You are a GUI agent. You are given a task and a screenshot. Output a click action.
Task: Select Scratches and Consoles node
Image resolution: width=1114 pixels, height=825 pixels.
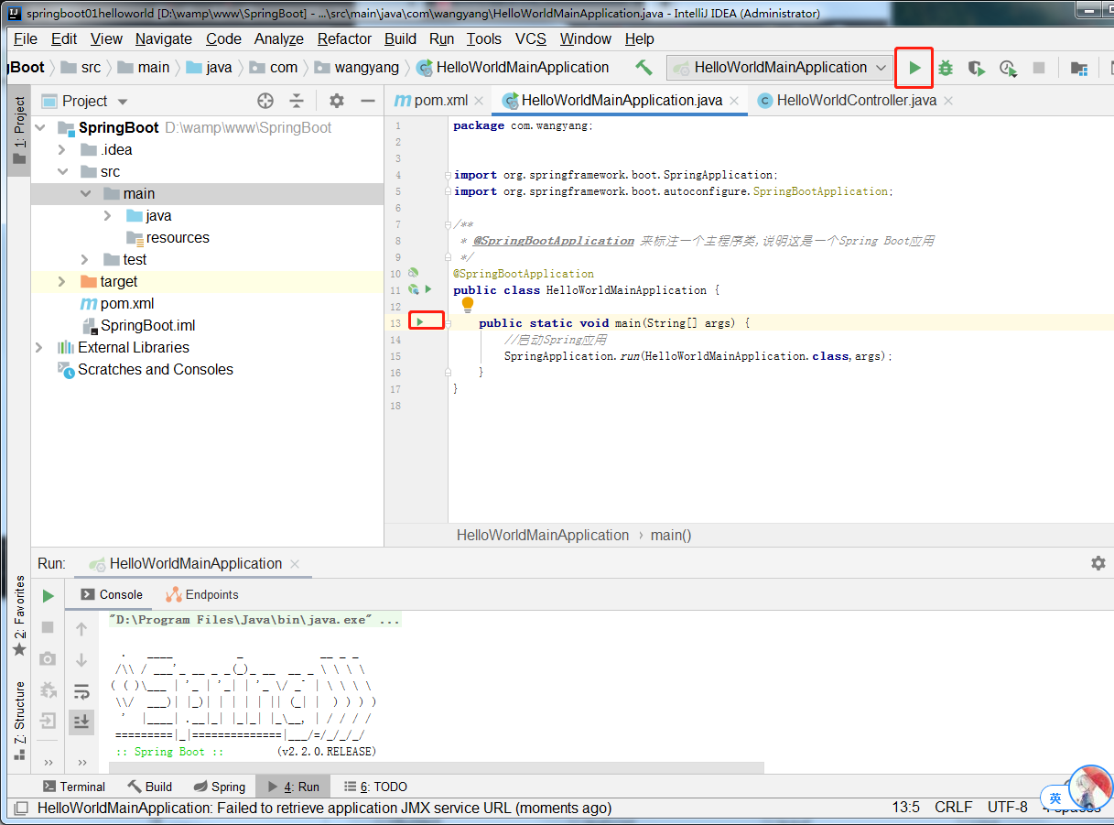[x=146, y=370]
